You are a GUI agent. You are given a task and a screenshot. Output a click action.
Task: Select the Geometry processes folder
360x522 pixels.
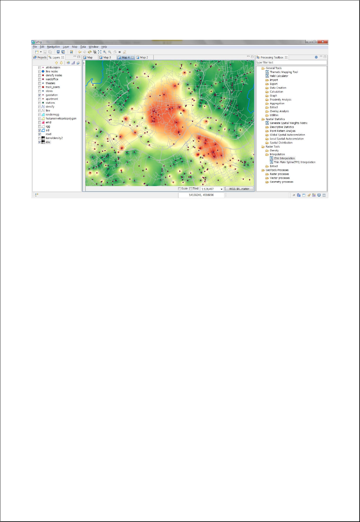click(x=281, y=182)
